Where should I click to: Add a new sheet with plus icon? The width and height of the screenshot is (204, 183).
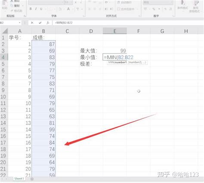[32, 179]
